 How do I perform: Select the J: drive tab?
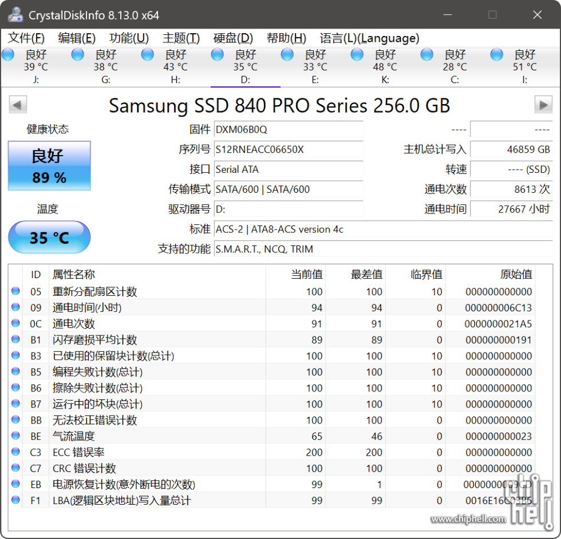[x=35, y=66]
